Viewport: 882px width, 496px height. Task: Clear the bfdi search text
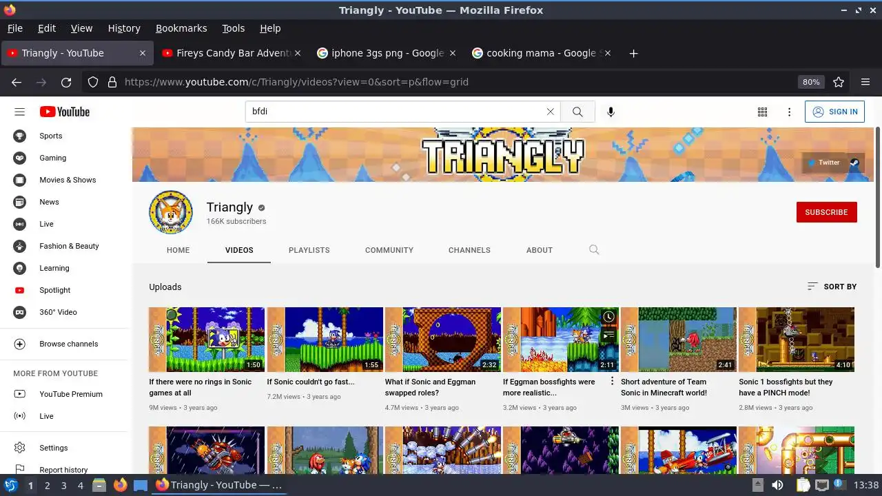pos(550,112)
